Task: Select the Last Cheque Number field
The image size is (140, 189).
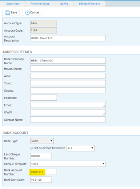Action: coord(41,156)
